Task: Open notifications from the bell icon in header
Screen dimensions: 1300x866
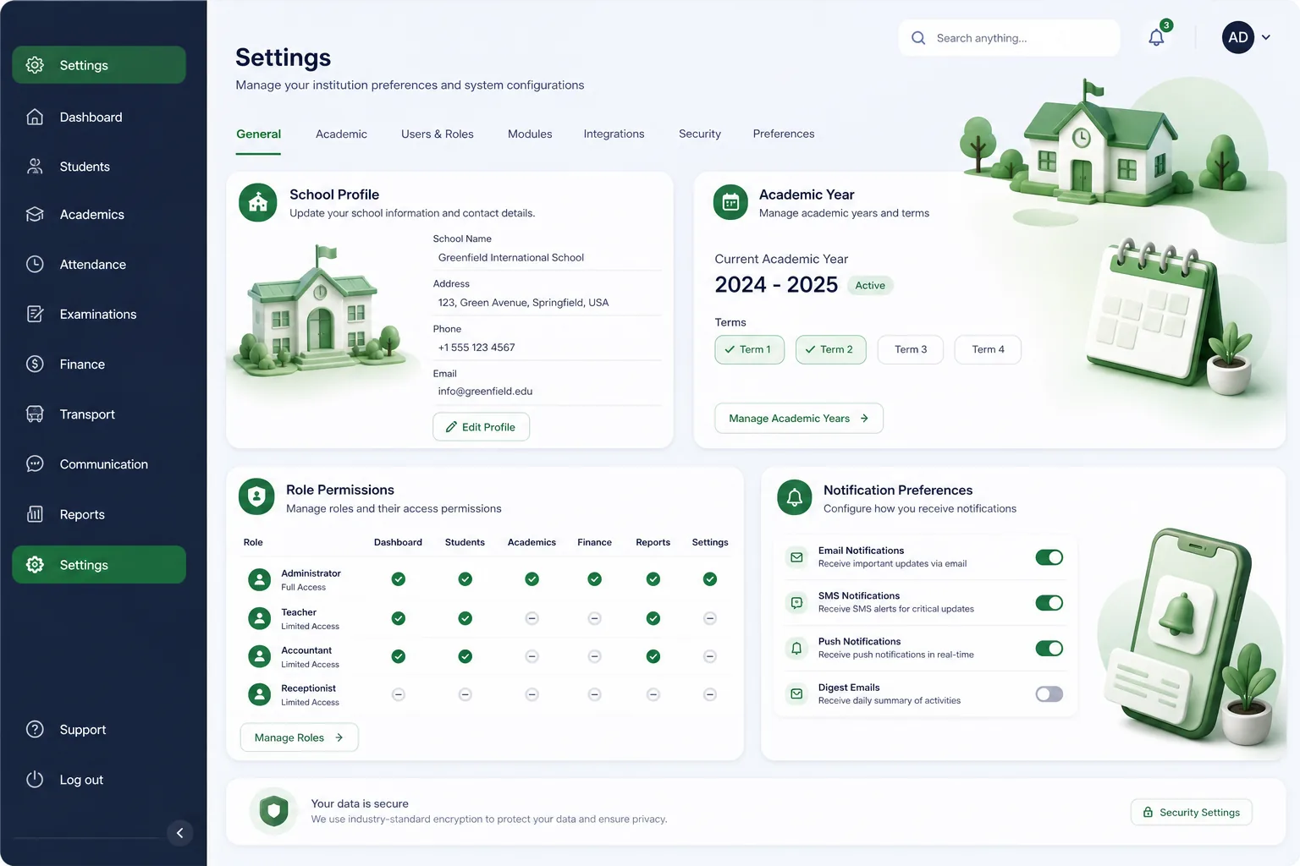Action: point(1156,37)
